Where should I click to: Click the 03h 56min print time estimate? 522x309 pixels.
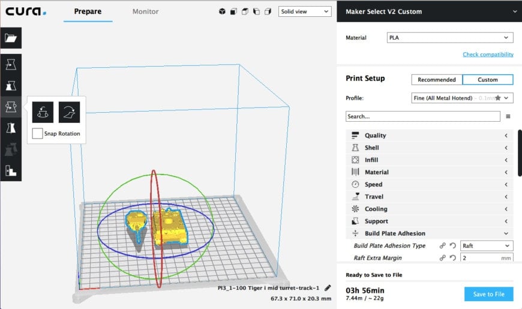tap(365, 290)
